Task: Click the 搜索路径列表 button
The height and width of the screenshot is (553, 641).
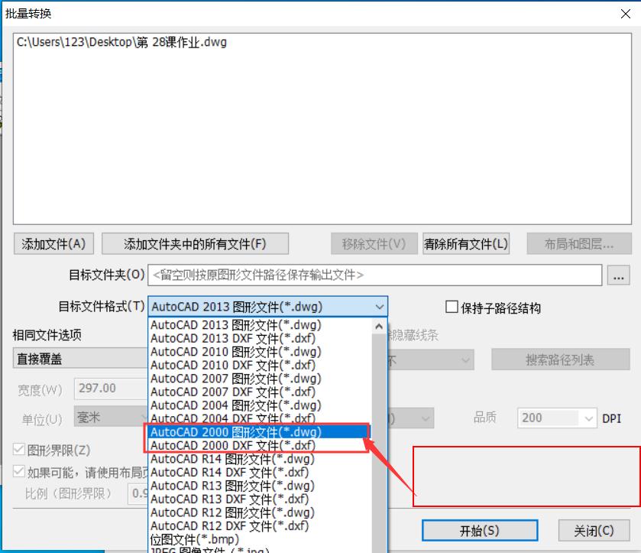Action: 561,359
